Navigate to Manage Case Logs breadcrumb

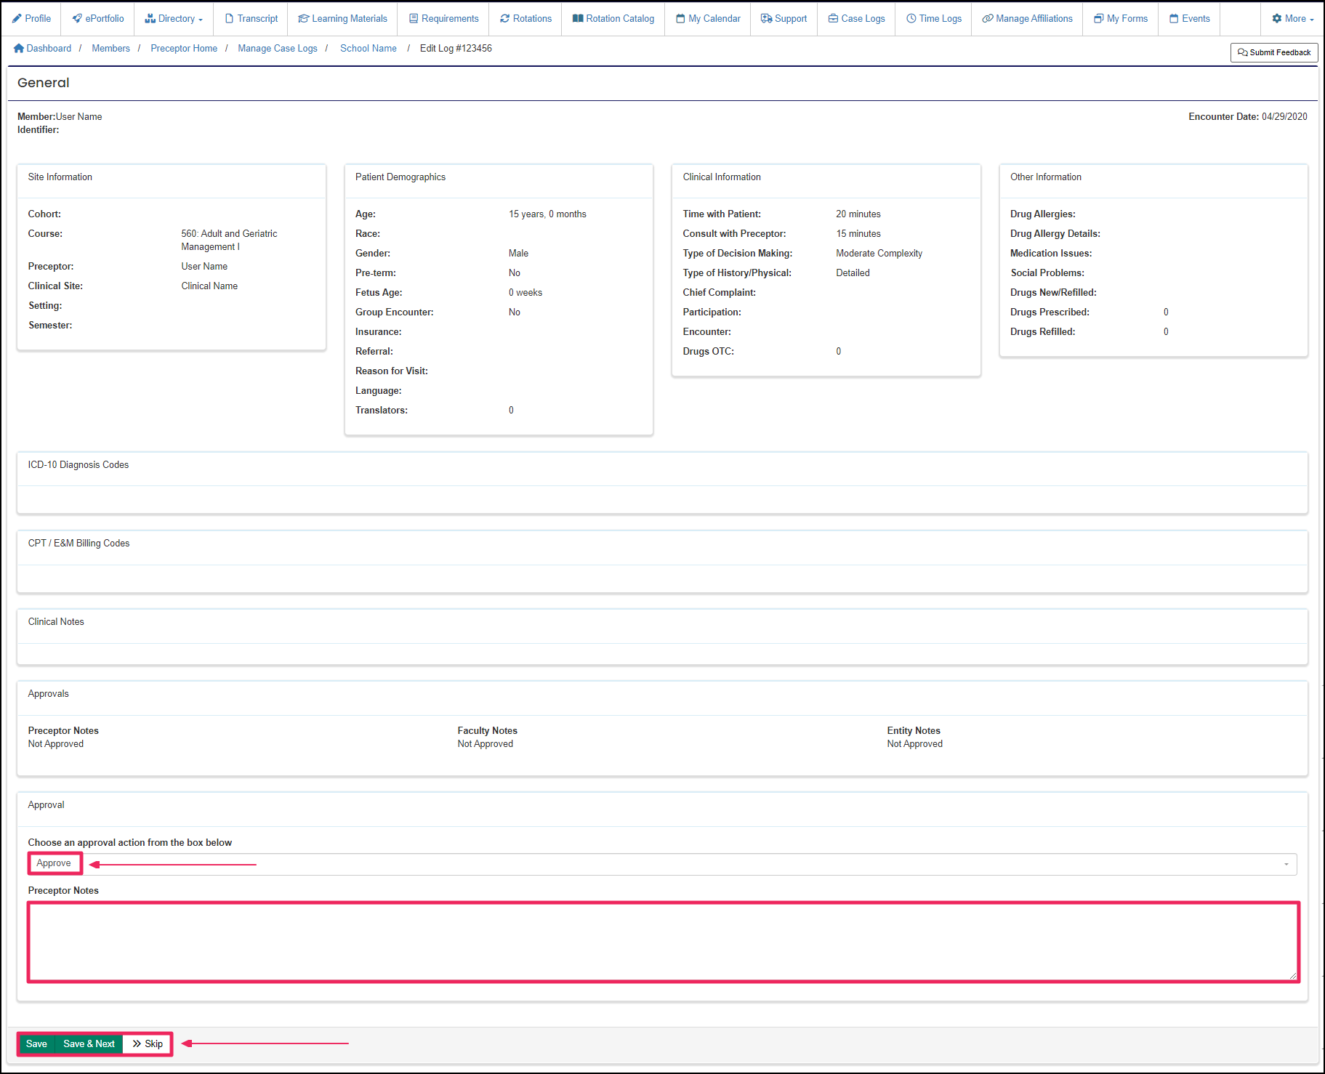[x=277, y=48]
